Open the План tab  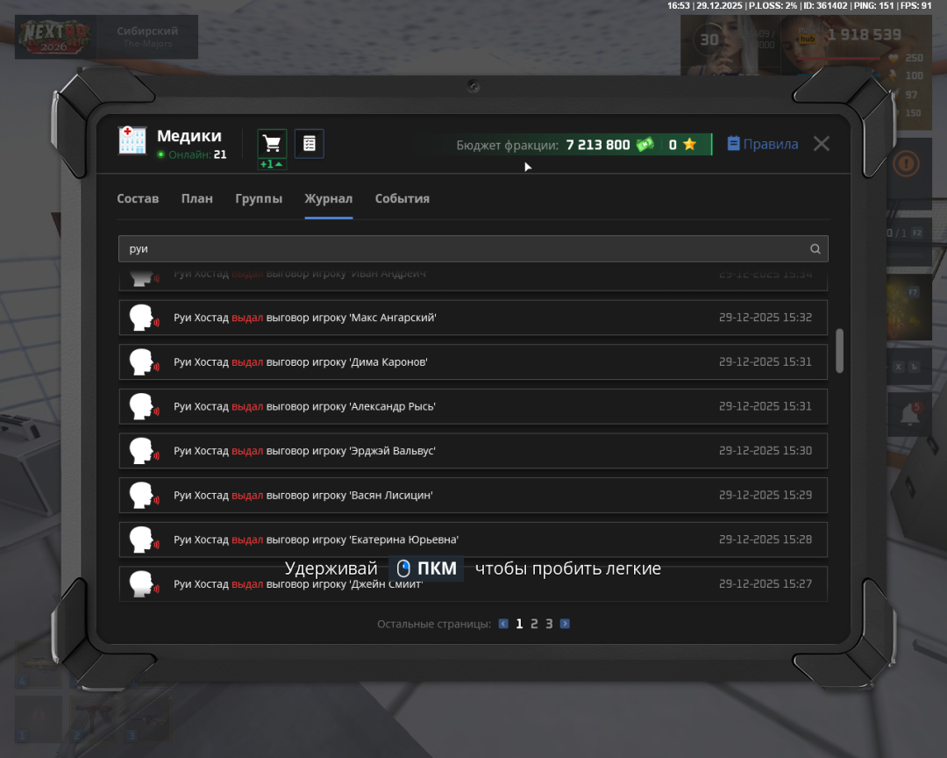(x=196, y=199)
